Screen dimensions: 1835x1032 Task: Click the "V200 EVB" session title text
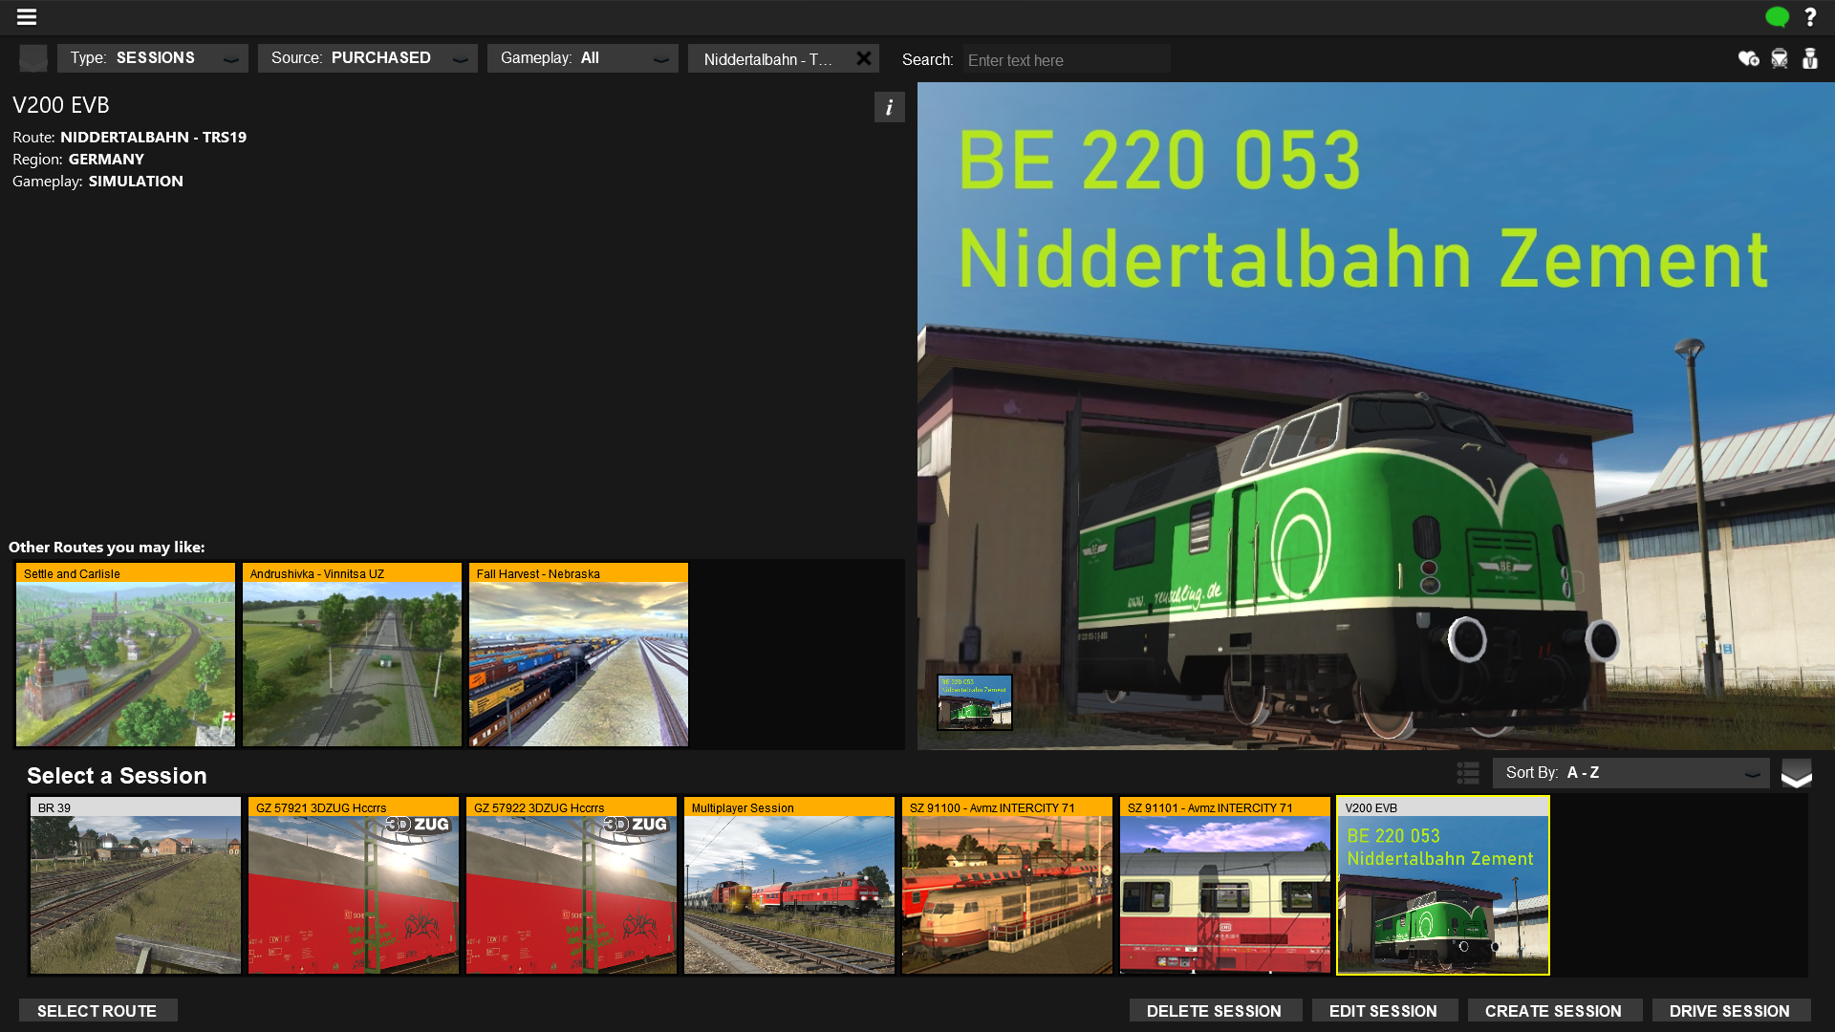click(x=61, y=105)
